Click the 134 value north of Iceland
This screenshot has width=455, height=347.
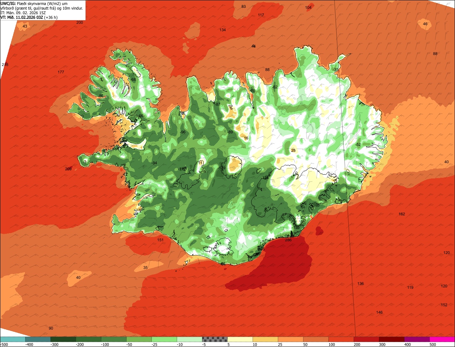[x=223, y=30]
